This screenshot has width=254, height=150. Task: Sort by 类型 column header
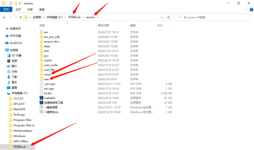pyautogui.click(x=133, y=25)
